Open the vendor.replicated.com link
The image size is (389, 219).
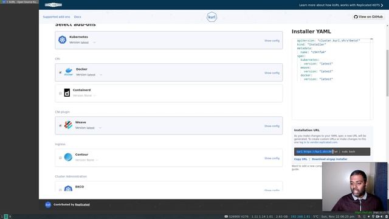coord(323,142)
